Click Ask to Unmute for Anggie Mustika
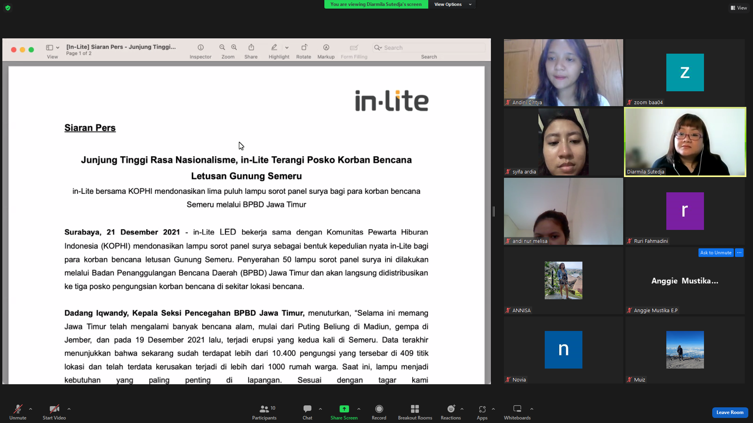This screenshot has width=753, height=423. pyautogui.click(x=716, y=253)
